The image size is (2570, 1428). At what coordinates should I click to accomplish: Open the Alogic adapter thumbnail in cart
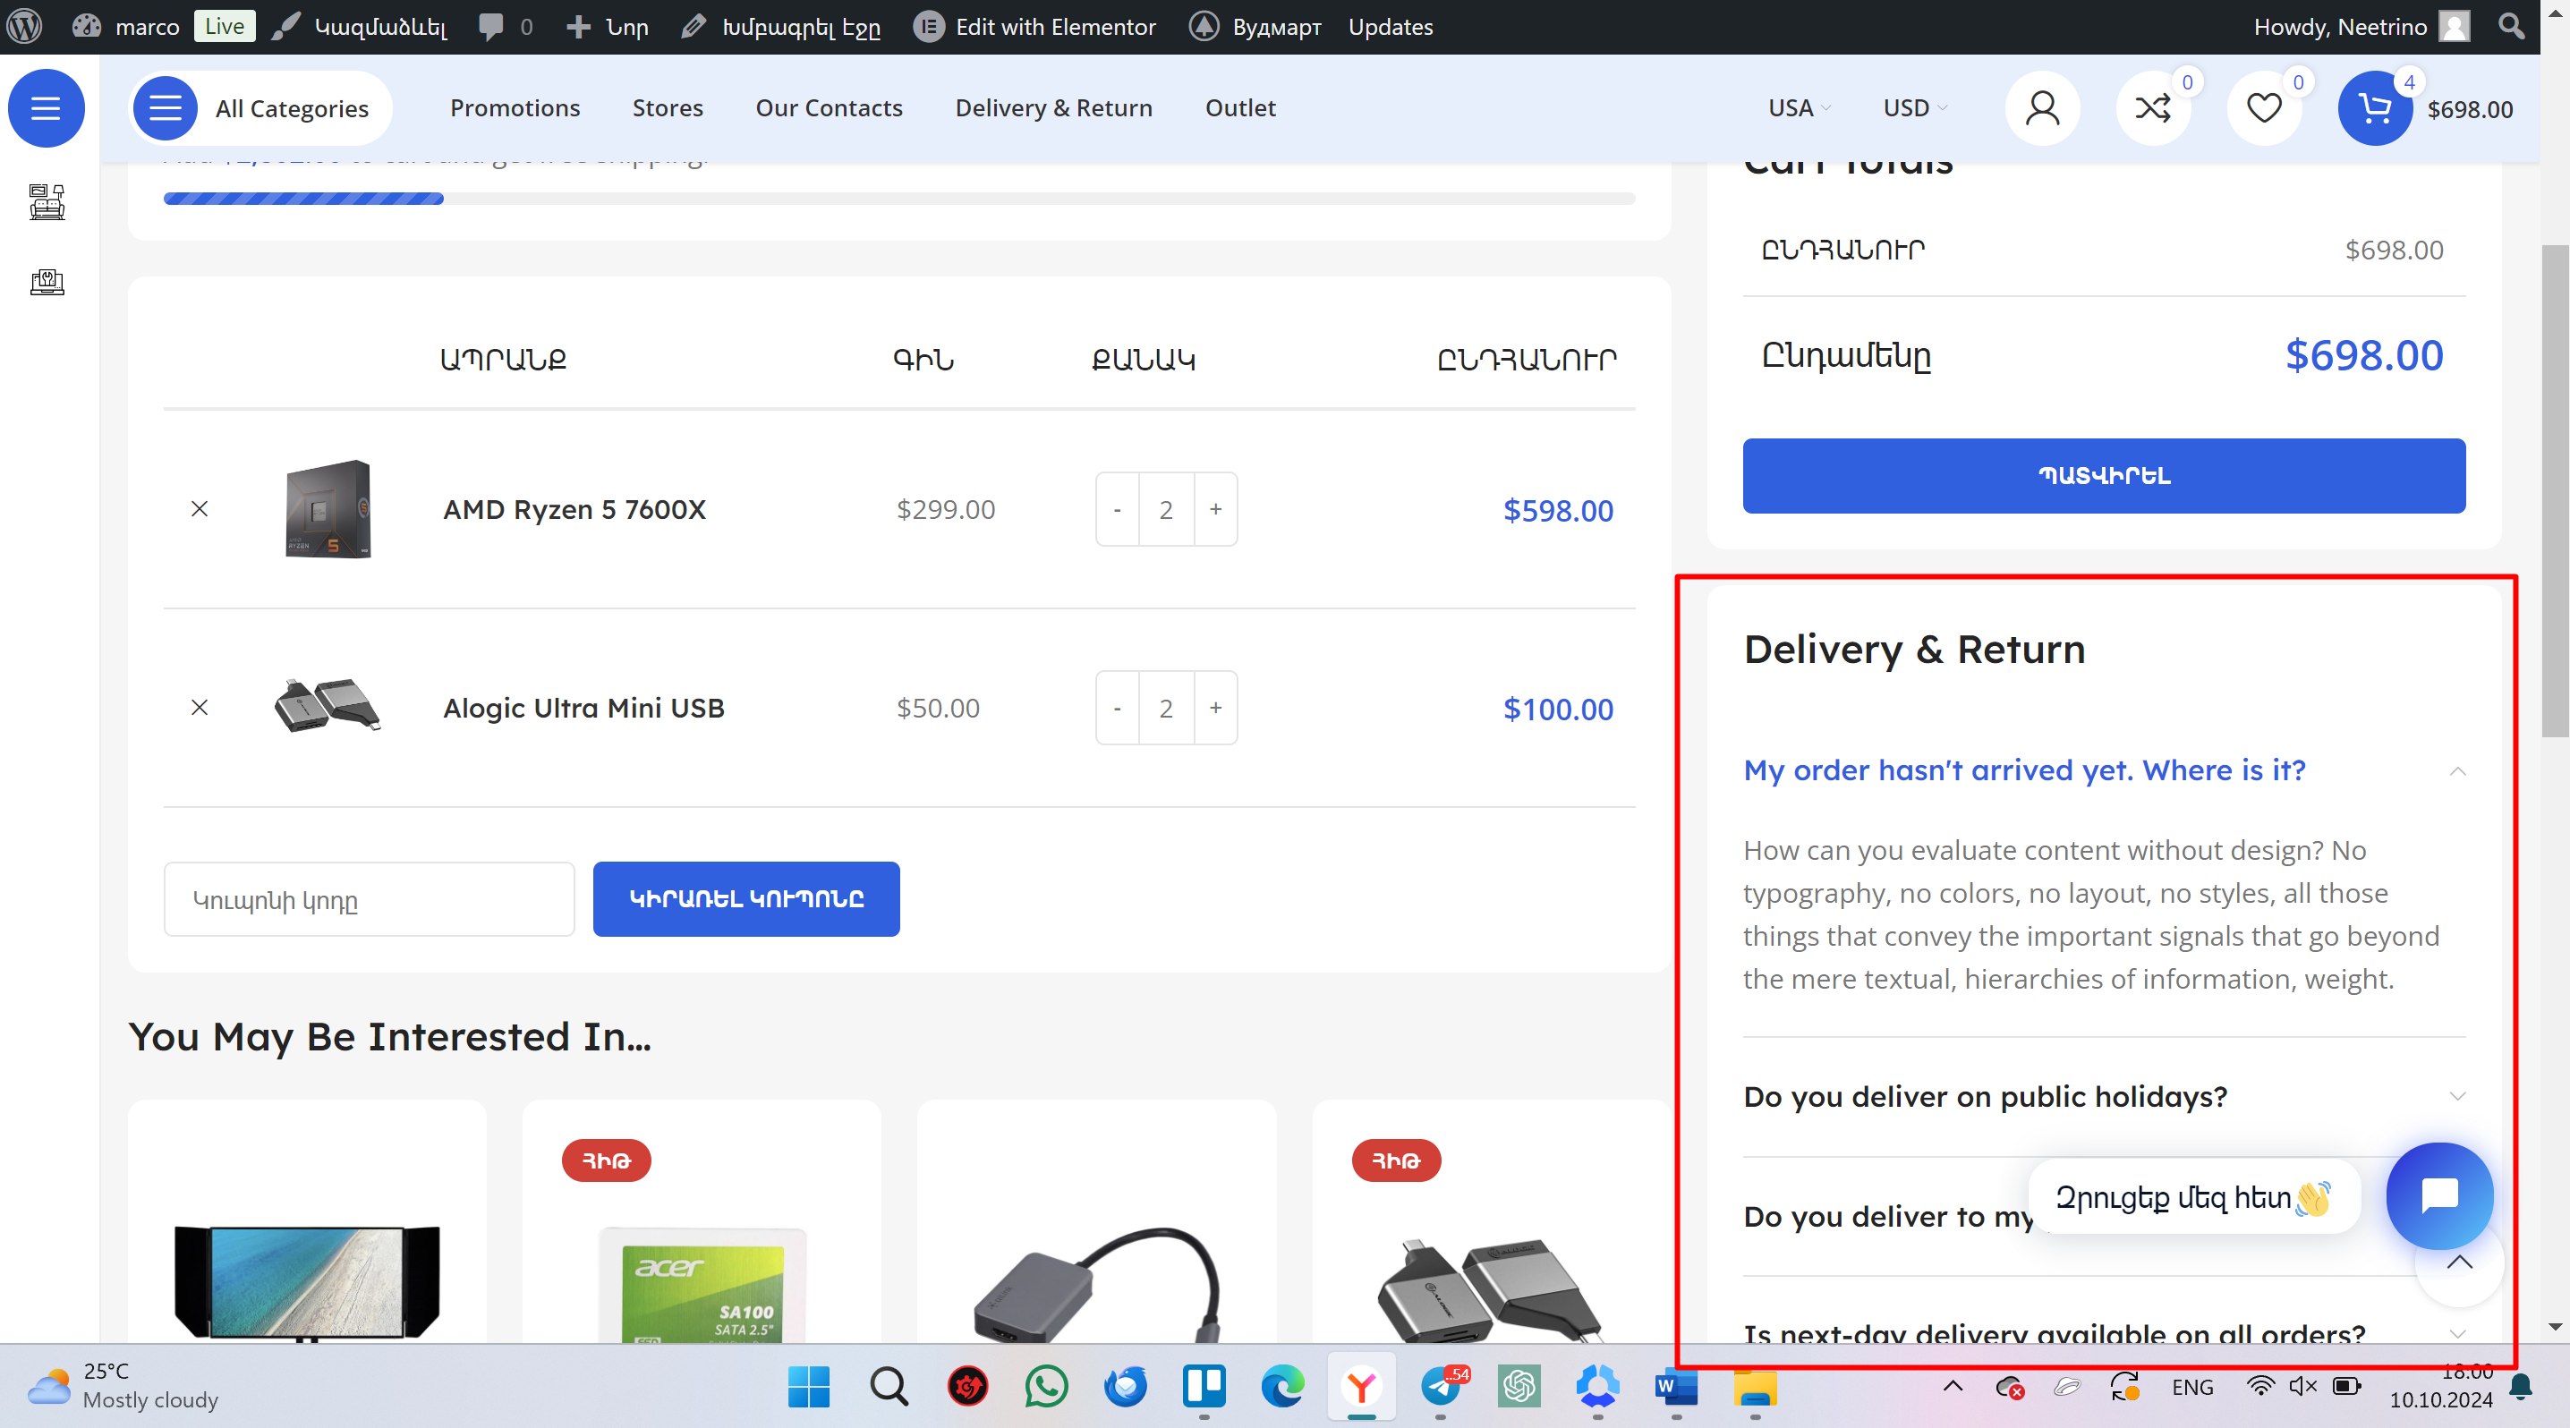click(328, 706)
